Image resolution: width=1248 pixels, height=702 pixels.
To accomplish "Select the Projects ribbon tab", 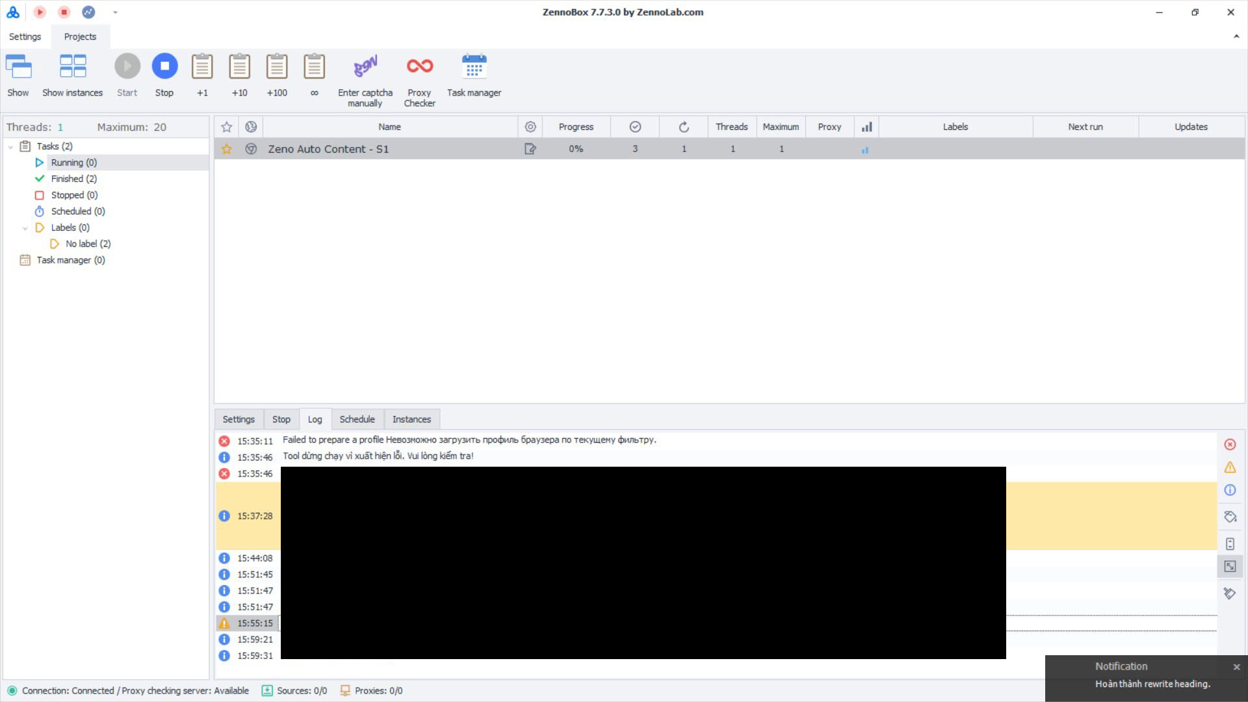I will point(80,36).
